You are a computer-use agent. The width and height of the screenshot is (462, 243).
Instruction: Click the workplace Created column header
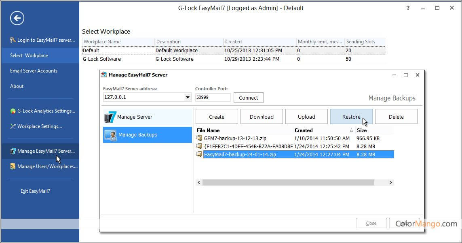click(x=259, y=42)
